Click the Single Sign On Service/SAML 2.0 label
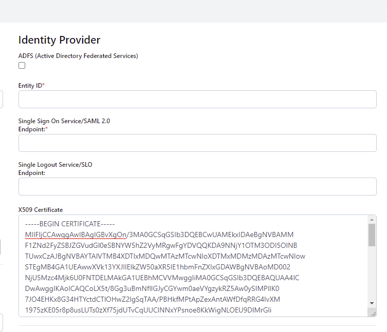The image size is (387, 332). pyautogui.click(x=64, y=121)
